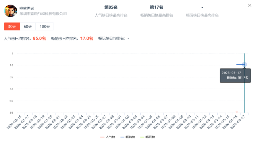
Task: Switch to the 180天 tab
Action: (45, 27)
